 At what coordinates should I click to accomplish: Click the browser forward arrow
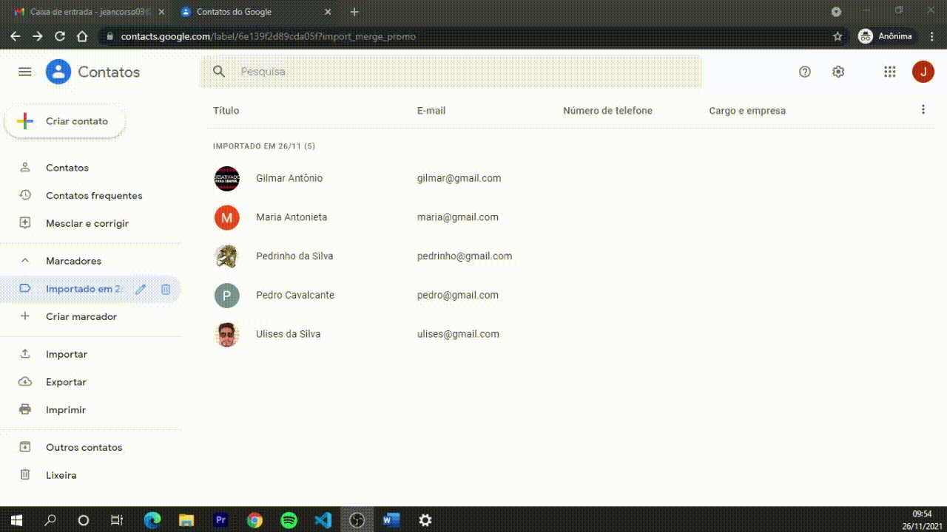[x=38, y=36]
